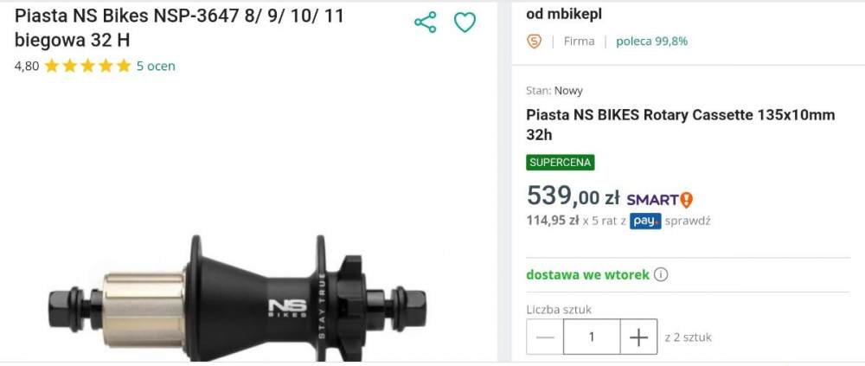
Task: Click the yellow rating stars
Action: (87, 66)
